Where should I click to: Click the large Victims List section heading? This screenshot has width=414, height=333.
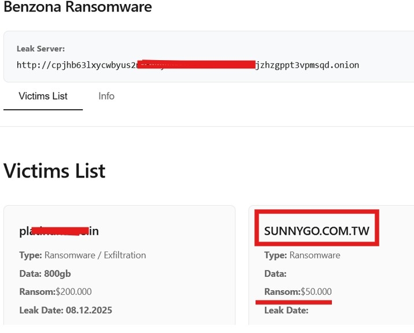click(x=54, y=171)
